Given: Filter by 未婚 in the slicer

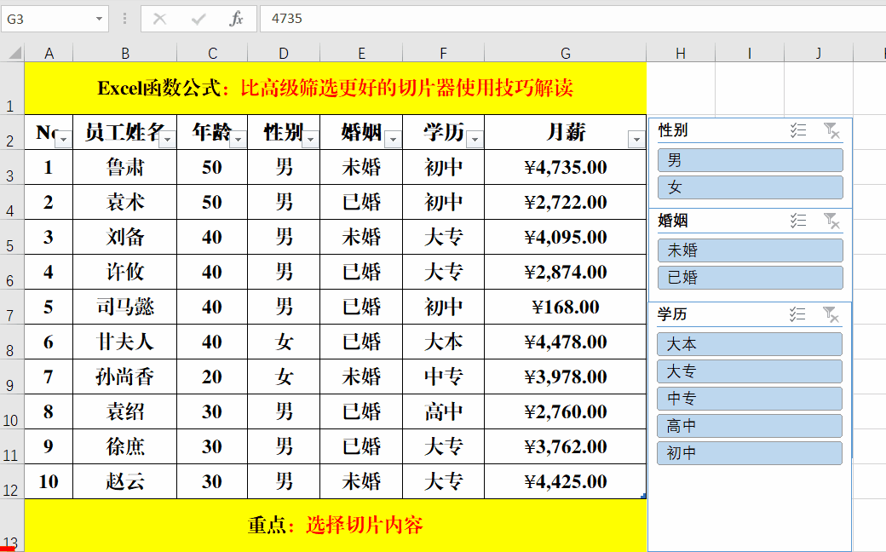Looking at the screenshot, I should point(750,250).
